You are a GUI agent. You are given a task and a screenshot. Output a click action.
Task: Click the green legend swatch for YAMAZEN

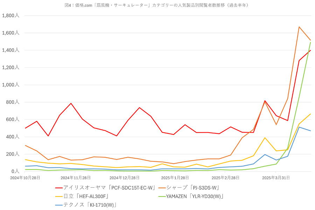click(x=162, y=197)
